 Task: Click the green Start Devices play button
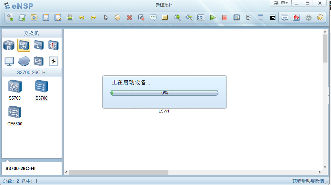coord(213,17)
